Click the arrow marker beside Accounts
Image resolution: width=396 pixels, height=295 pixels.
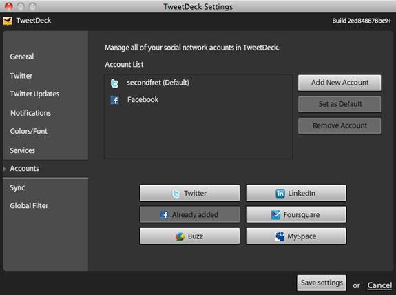[x=5, y=169]
